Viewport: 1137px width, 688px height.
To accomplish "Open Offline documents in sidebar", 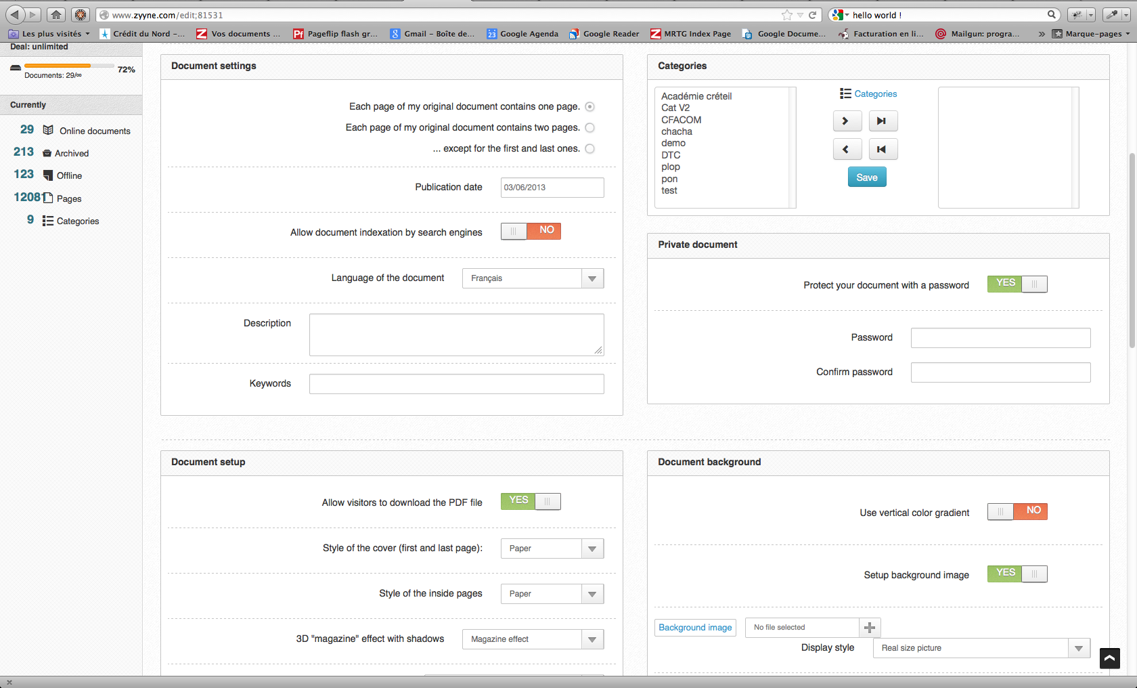I will pyautogui.click(x=69, y=175).
